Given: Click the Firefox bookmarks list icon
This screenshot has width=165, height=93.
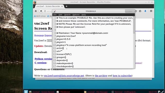Looking at the screenshot, I should point(140,11).
